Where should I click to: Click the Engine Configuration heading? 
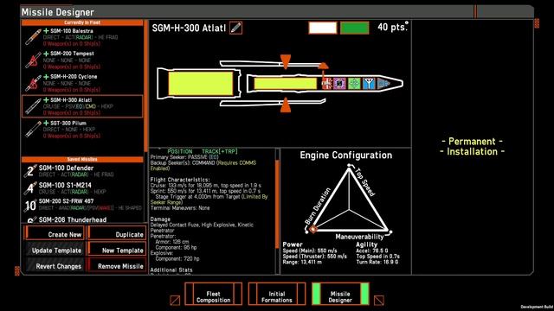click(x=346, y=155)
